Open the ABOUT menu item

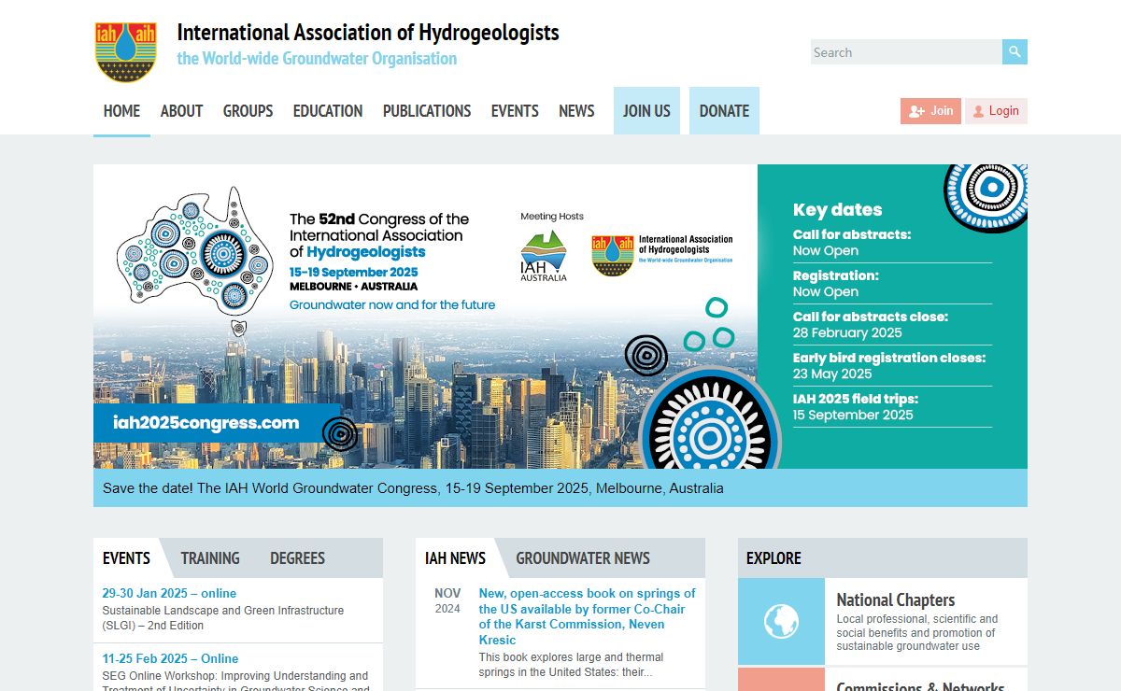click(181, 111)
